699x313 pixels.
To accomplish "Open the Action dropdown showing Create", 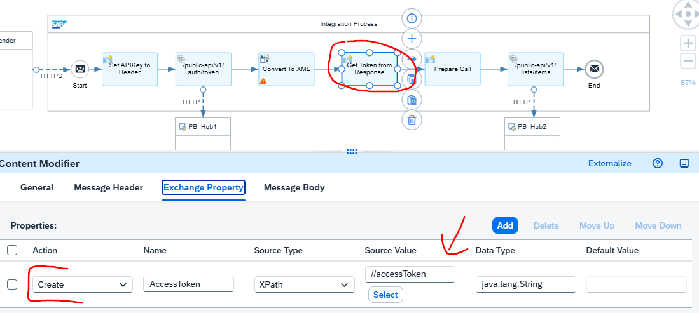I will tap(82, 284).
